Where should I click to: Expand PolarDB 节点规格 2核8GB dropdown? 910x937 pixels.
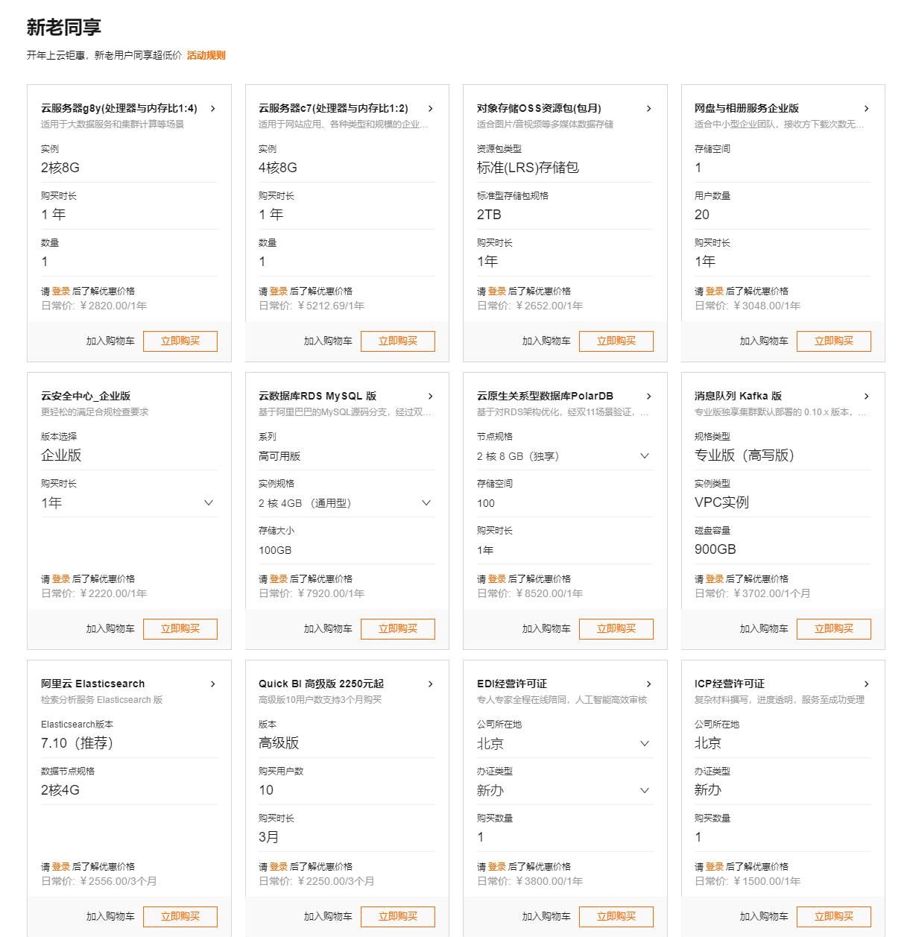pyautogui.click(x=565, y=456)
